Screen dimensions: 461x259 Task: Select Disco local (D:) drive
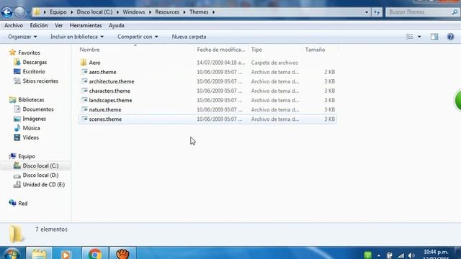(40, 175)
